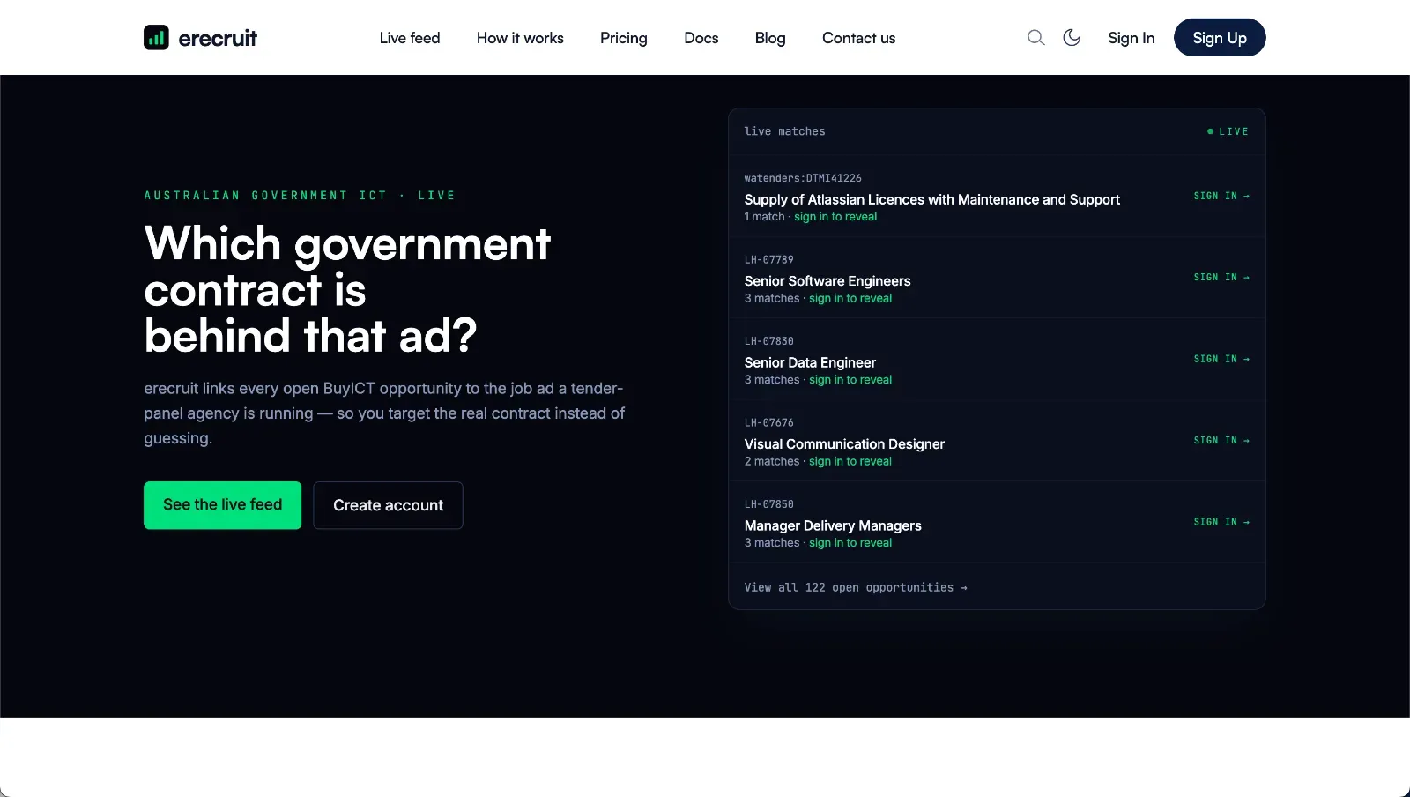Screen dimensions: 1410x797
Task: Open View all 122 open opportunities link
Action: [x=856, y=587]
